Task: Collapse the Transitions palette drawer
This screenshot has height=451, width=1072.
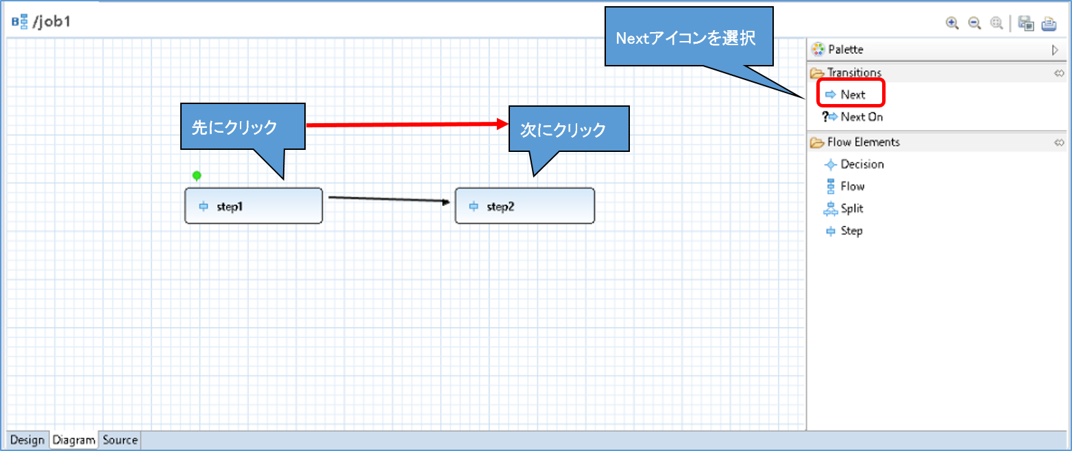Action: [x=854, y=73]
